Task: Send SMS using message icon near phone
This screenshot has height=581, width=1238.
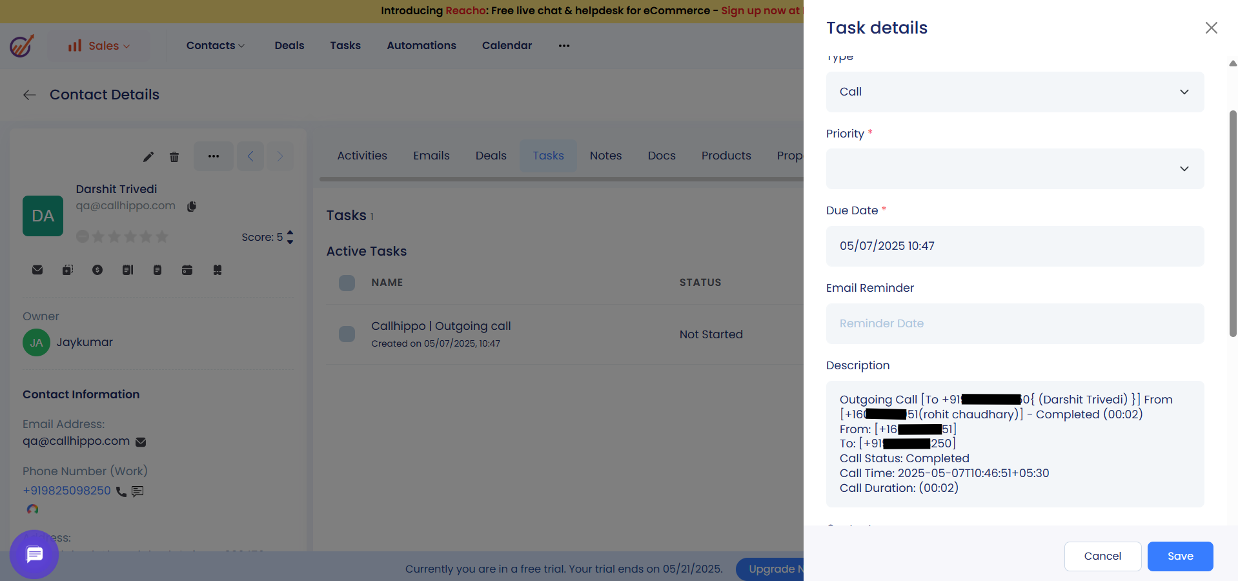Action: click(137, 491)
